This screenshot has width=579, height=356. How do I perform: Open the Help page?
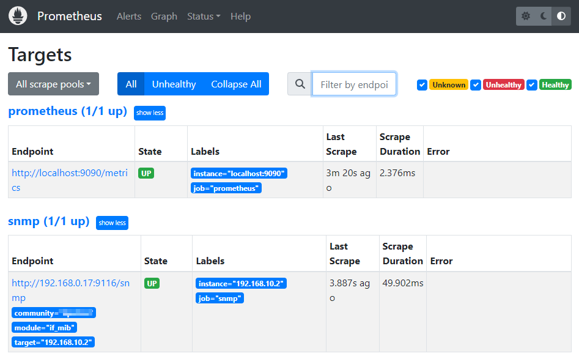(240, 17)
